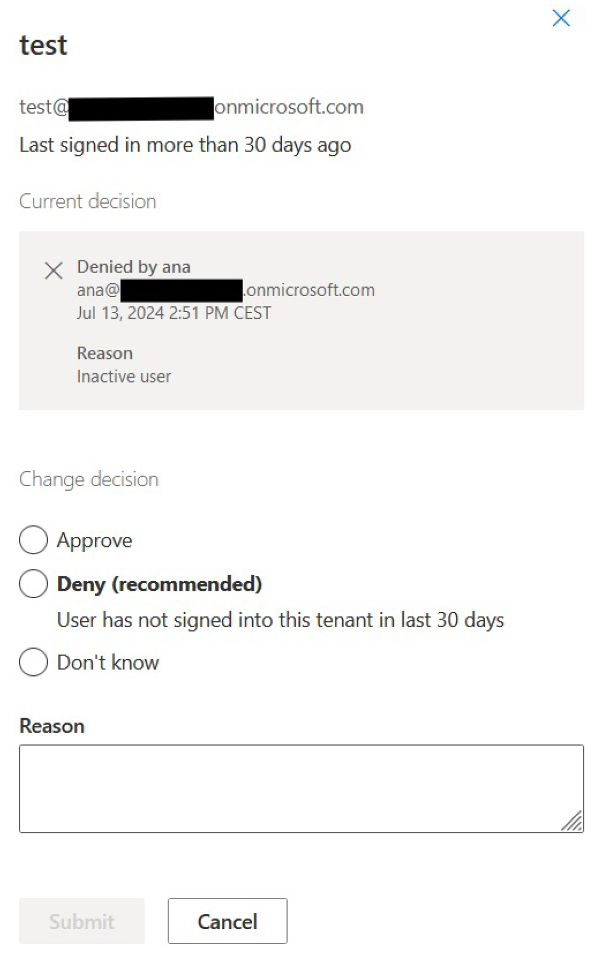This screenshot has width=599, height=959.
Task: Choose the Deny (recommended) radio option
Action: [33, 584]
